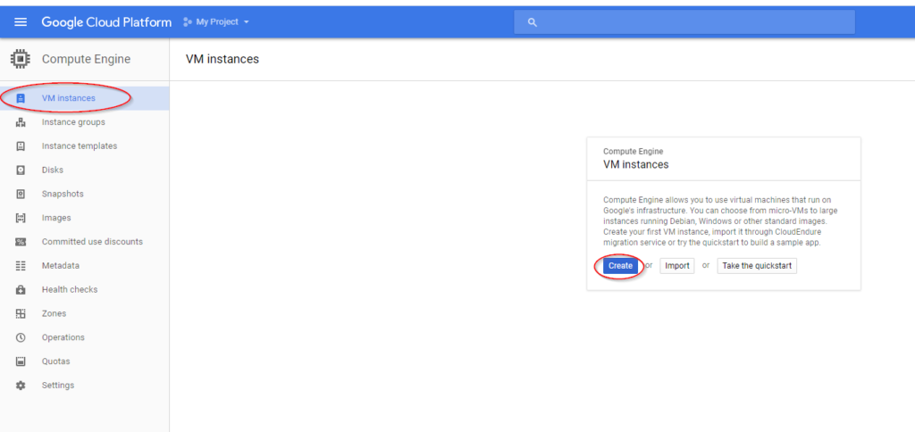Image resolution: width=915 pixels, height=432 pixels.
Task: Click the Compute Engine chip icon
Action: coord(21,59)
